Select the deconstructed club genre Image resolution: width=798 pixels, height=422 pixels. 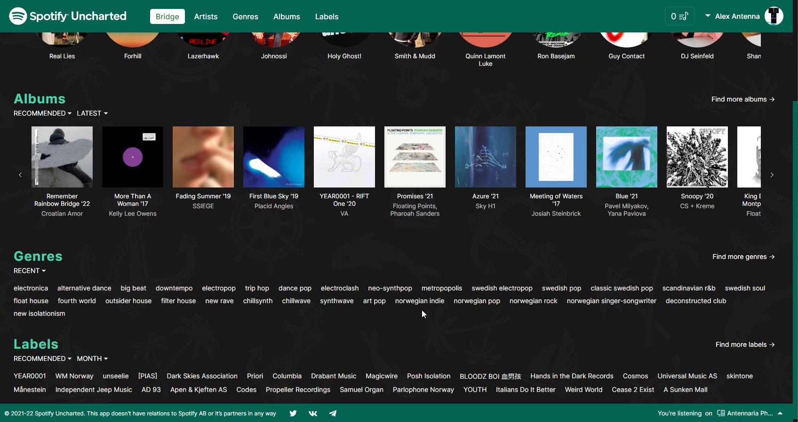696,301
